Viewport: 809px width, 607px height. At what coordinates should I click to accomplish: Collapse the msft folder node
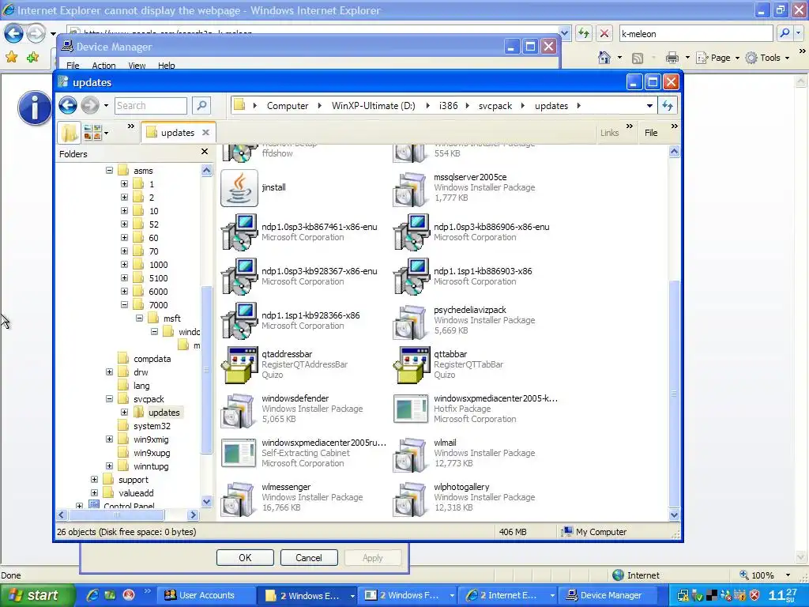pyautogui.click(x=139, y=318)
